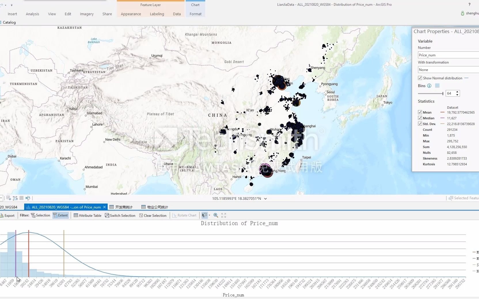
Task: Open the Analysis ribbon tab
Action: pos(33,14)
